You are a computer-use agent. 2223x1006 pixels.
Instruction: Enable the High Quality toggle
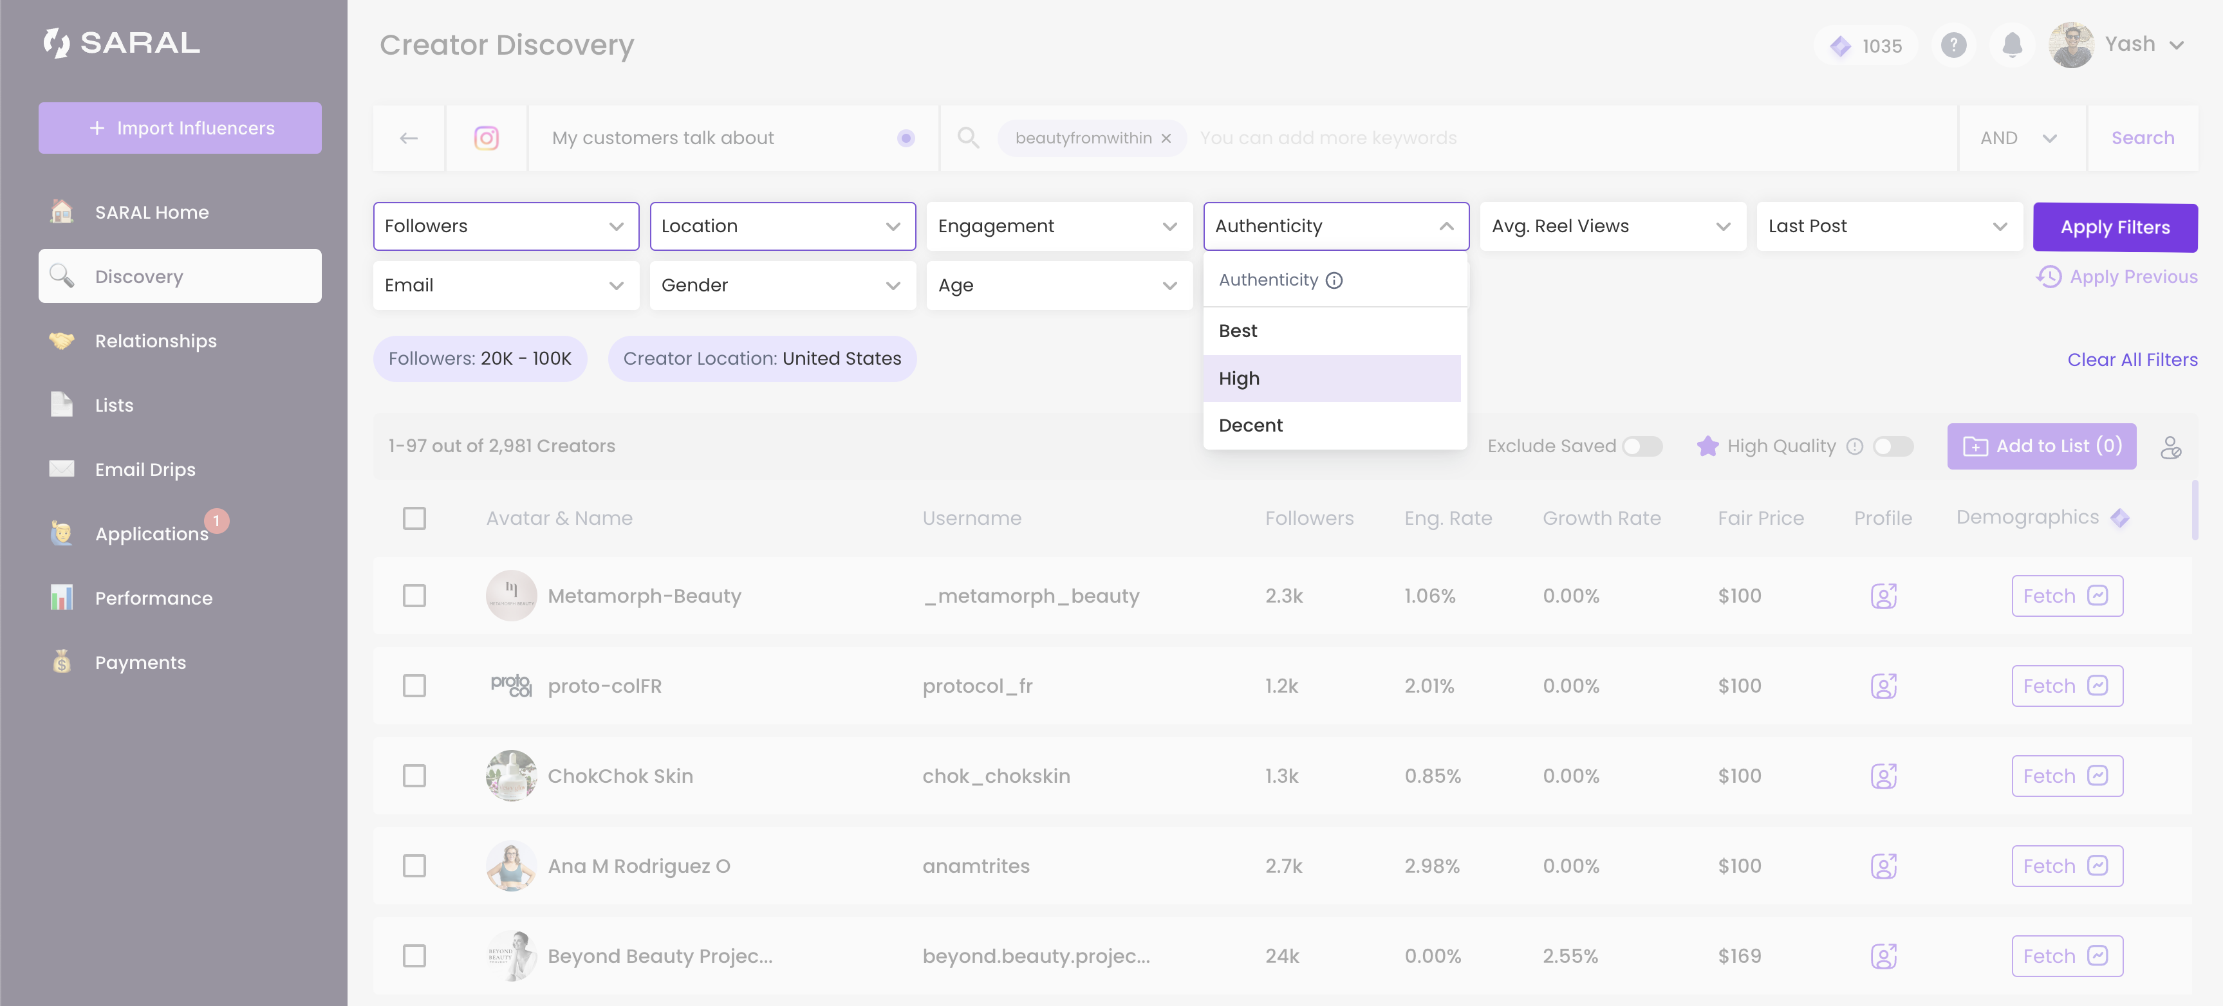tap(1893, 446)
